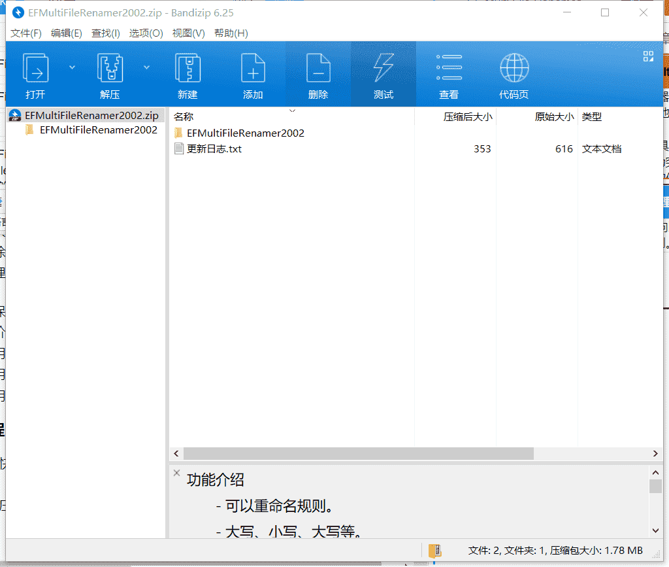669x567 pixels.
Task: Select EFMultiFileRenamer2002 folder in file list
Action: pyautogui.click(x=246, y=133)
